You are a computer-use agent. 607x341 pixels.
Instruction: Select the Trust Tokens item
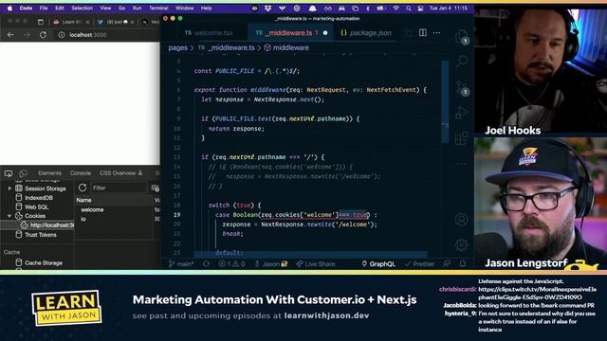point(40,235)
